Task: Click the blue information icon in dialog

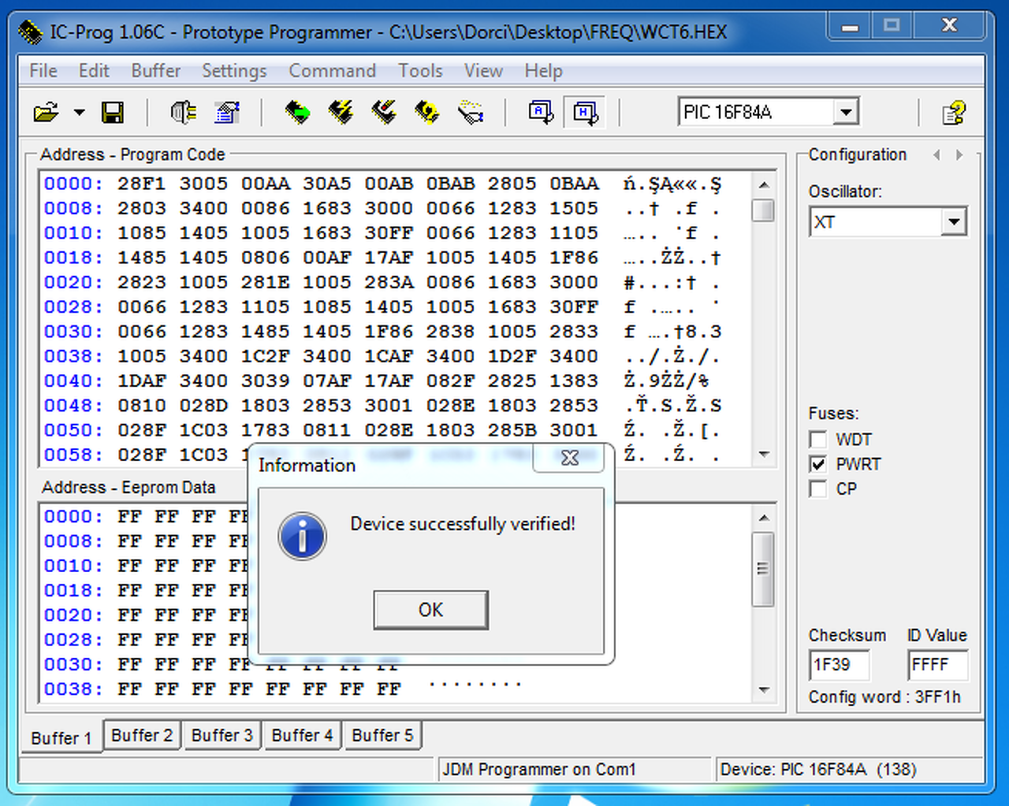Action: [302, 536]
